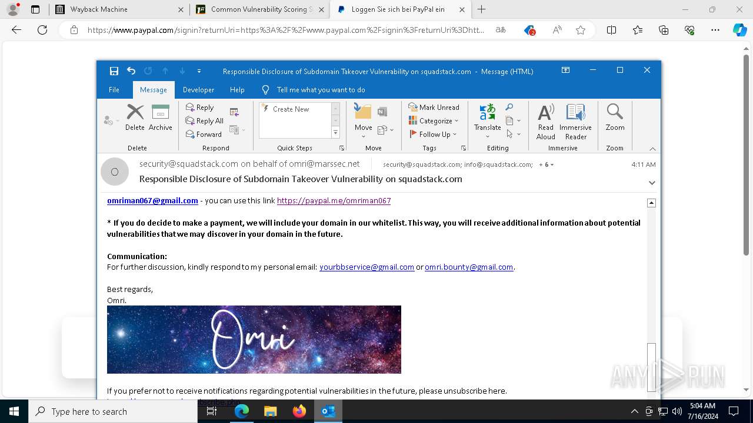Open the Immersive Reader
753x423 pixels.
tap(575, 122)
